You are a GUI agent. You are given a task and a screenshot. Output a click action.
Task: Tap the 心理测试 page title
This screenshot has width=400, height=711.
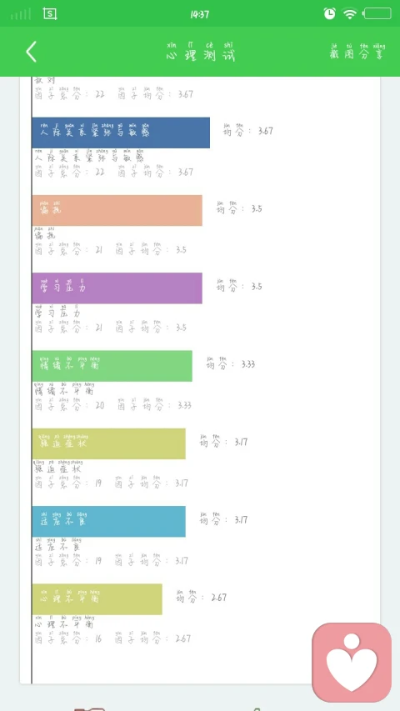tap(201, 53)
